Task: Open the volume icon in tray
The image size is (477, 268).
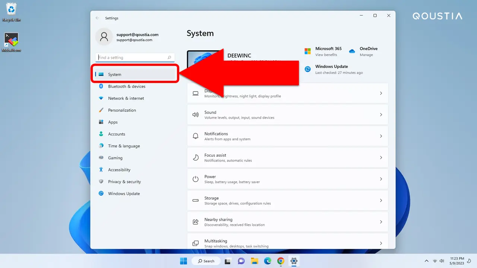Action: pyautogui.click(x=442, y=261)
